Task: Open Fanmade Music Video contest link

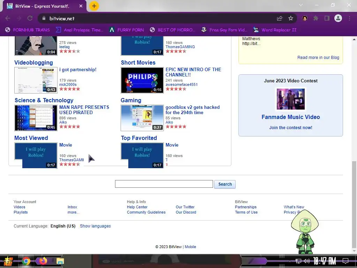Action: pyautogui.click(x=290, y=117)
